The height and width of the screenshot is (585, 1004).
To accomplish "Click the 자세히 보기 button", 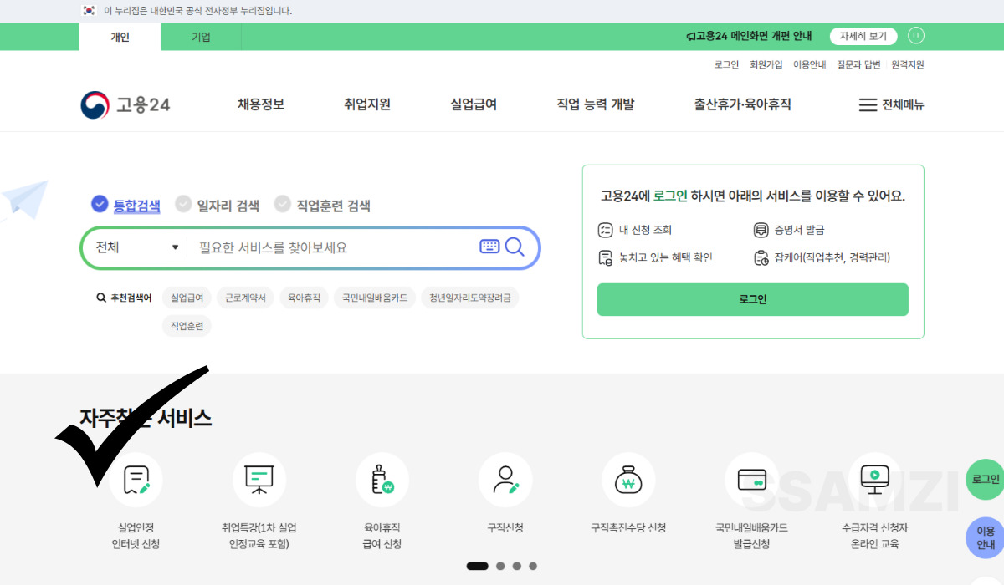I will (863, 36).
